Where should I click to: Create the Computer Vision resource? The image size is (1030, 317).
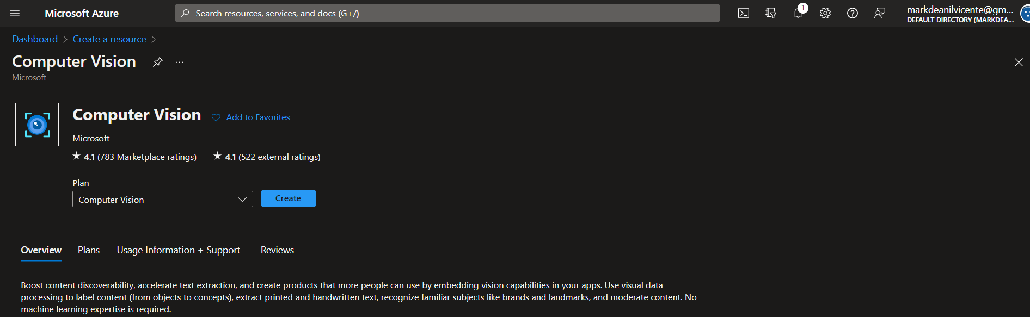(x=288, y=198)
